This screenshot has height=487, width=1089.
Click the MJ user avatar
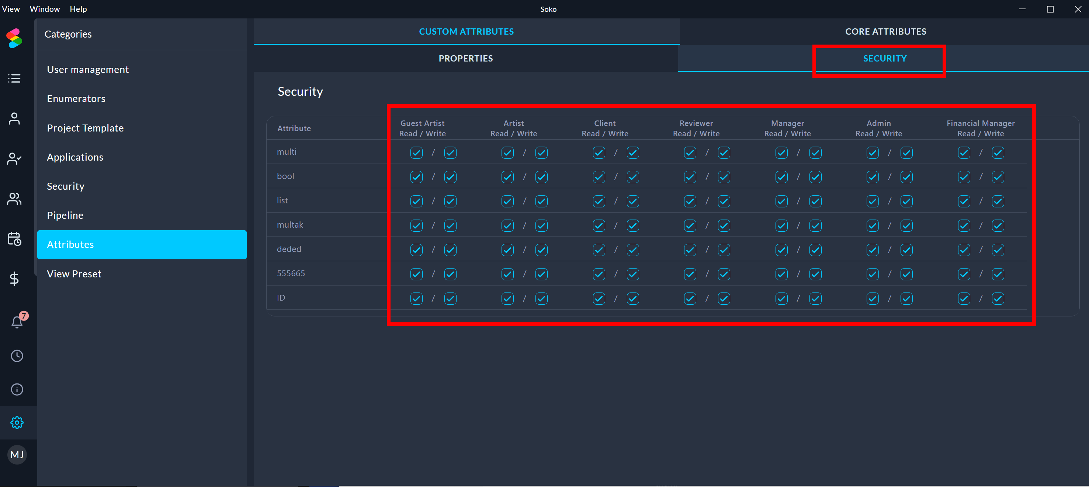(17, 455)
